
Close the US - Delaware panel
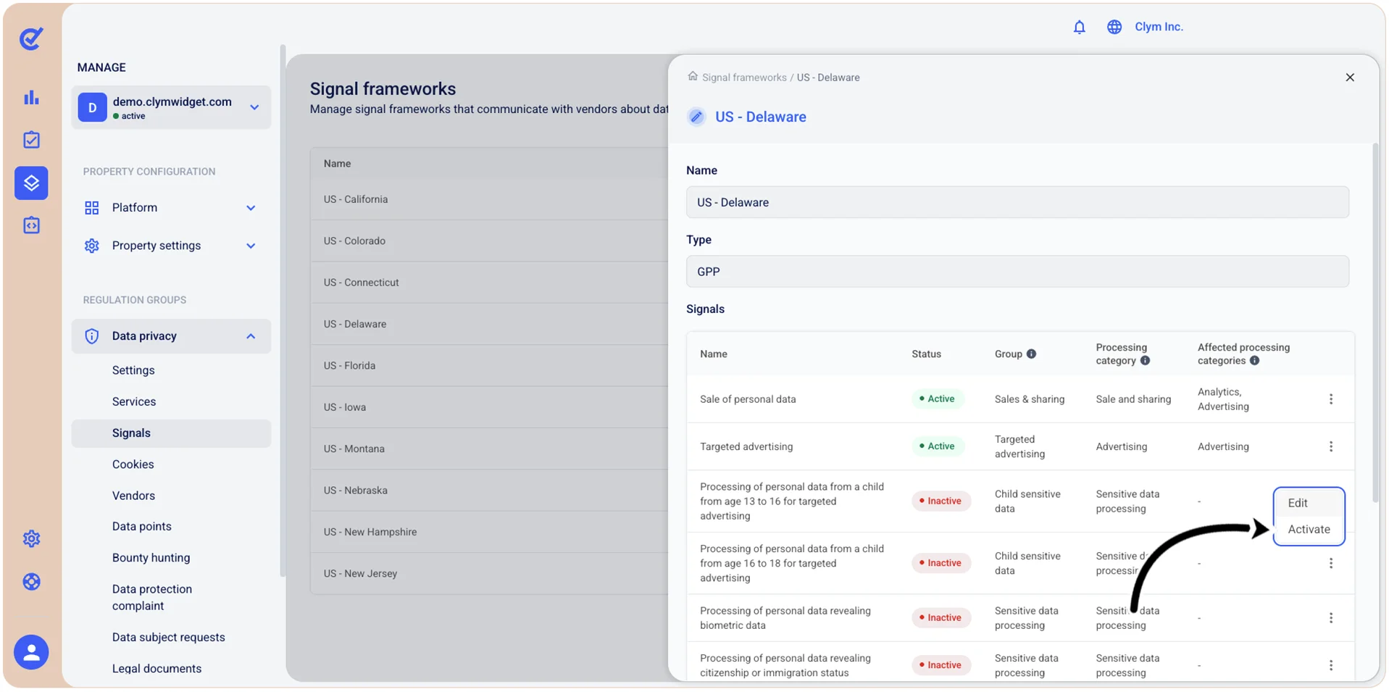click(x=1350, y=78)
